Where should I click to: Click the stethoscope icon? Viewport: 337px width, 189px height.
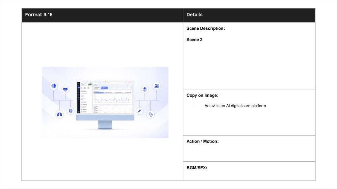(151, 114)
